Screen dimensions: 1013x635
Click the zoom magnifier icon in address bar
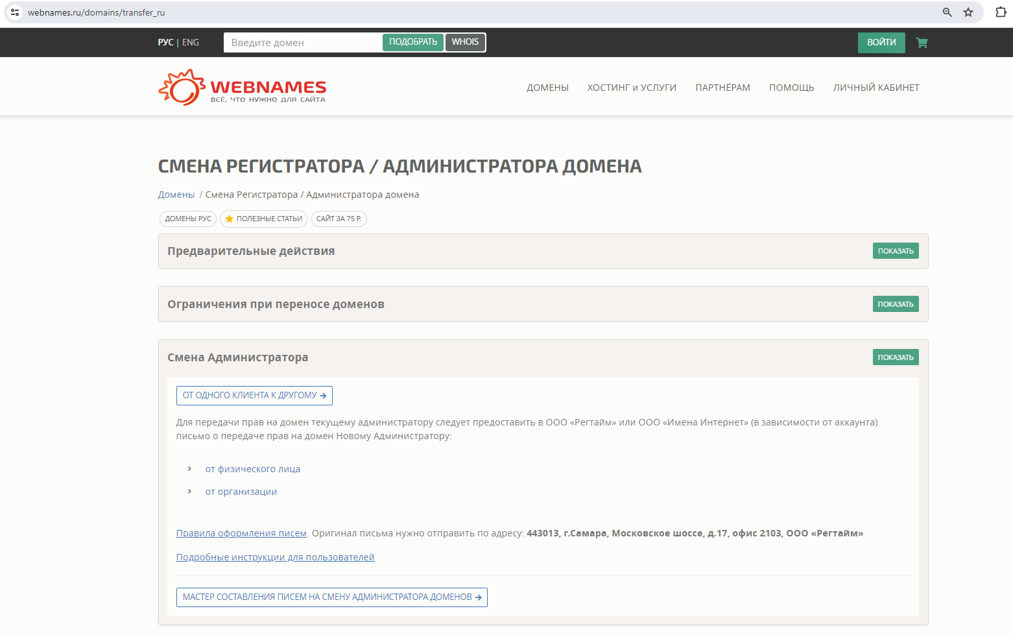(947, 12)
